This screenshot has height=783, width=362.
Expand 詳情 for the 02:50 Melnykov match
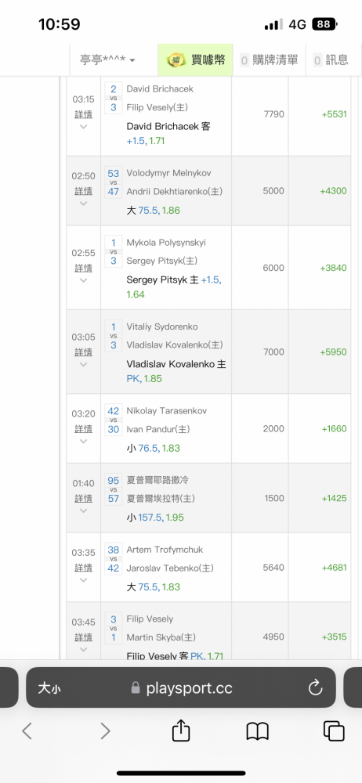pos(84,191)
